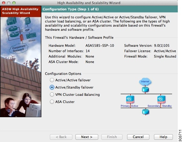This screenshot has width=182, height=142.
Task: Click the Internet cloud icon in diagram
Action: 145,82
